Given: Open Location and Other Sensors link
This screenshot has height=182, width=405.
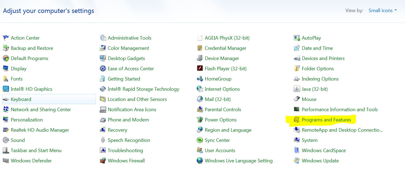Looking at the screenshot, I should pos(137,99).
